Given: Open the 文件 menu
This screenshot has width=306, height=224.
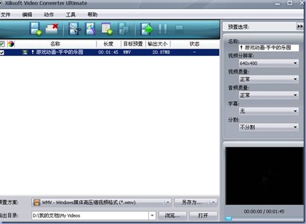Looking at the screenshot, I should pyautogui.click(x=6, y=14).
